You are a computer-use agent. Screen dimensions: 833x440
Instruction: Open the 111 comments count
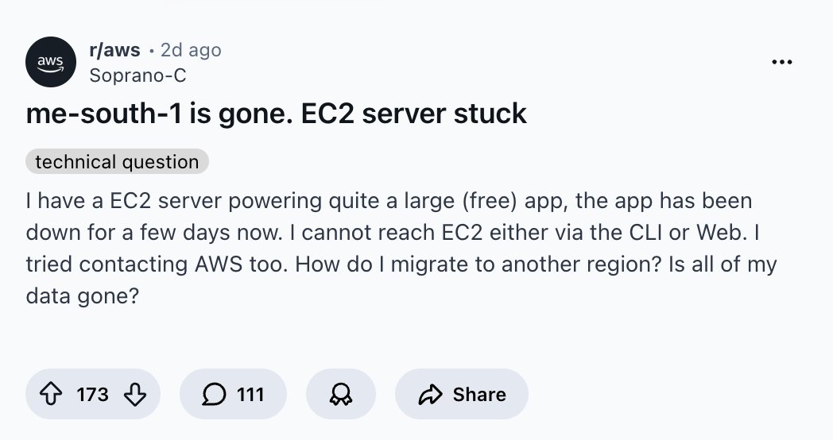(250, 395)
